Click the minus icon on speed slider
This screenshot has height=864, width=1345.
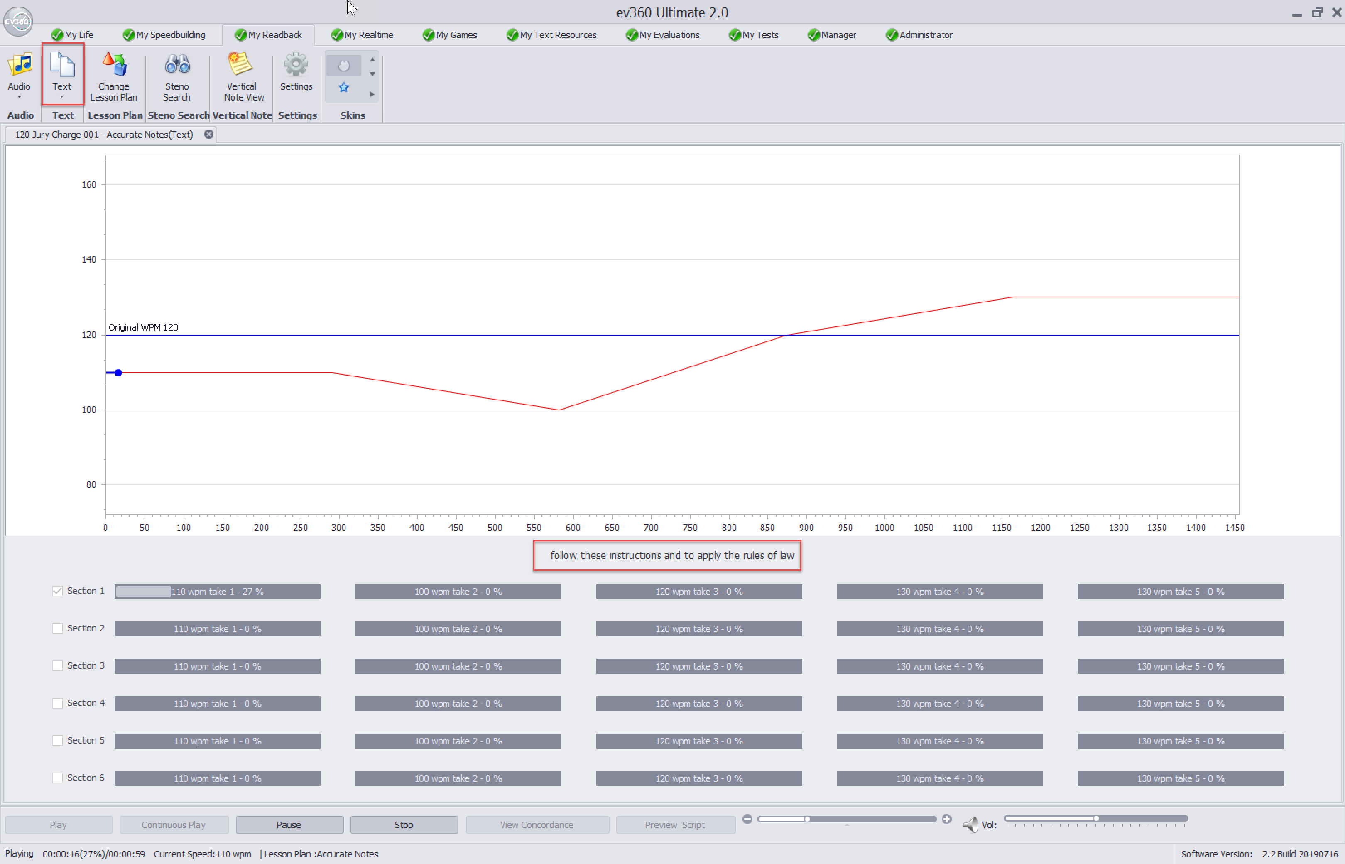click(x=747, y=819)
